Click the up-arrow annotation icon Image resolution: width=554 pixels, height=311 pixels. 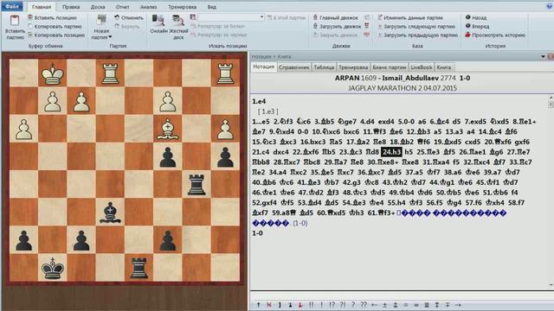pos(258,305)
